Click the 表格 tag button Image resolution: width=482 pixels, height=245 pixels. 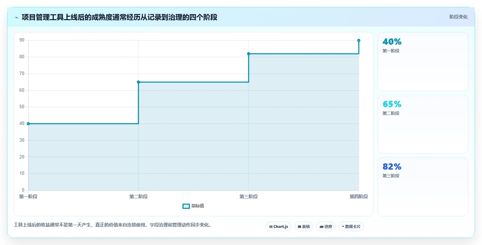[x=304, y=227]
